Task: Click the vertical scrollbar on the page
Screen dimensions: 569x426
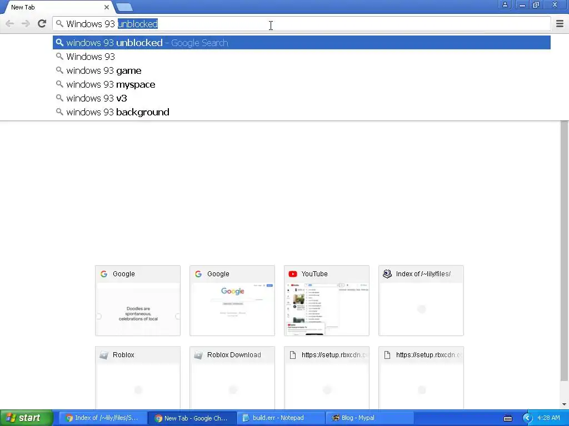Action: point(565,251)
